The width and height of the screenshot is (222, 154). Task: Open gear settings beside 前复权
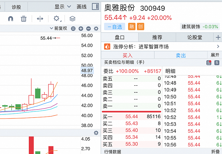[x=96, y=29]
